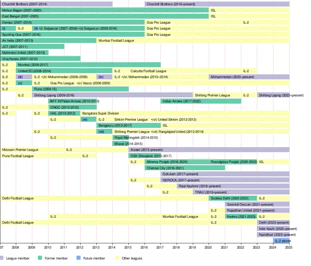Open footnote (iii) in the Mohammedan row
This screenshot has height=266, width=311.
coord(20,77)
